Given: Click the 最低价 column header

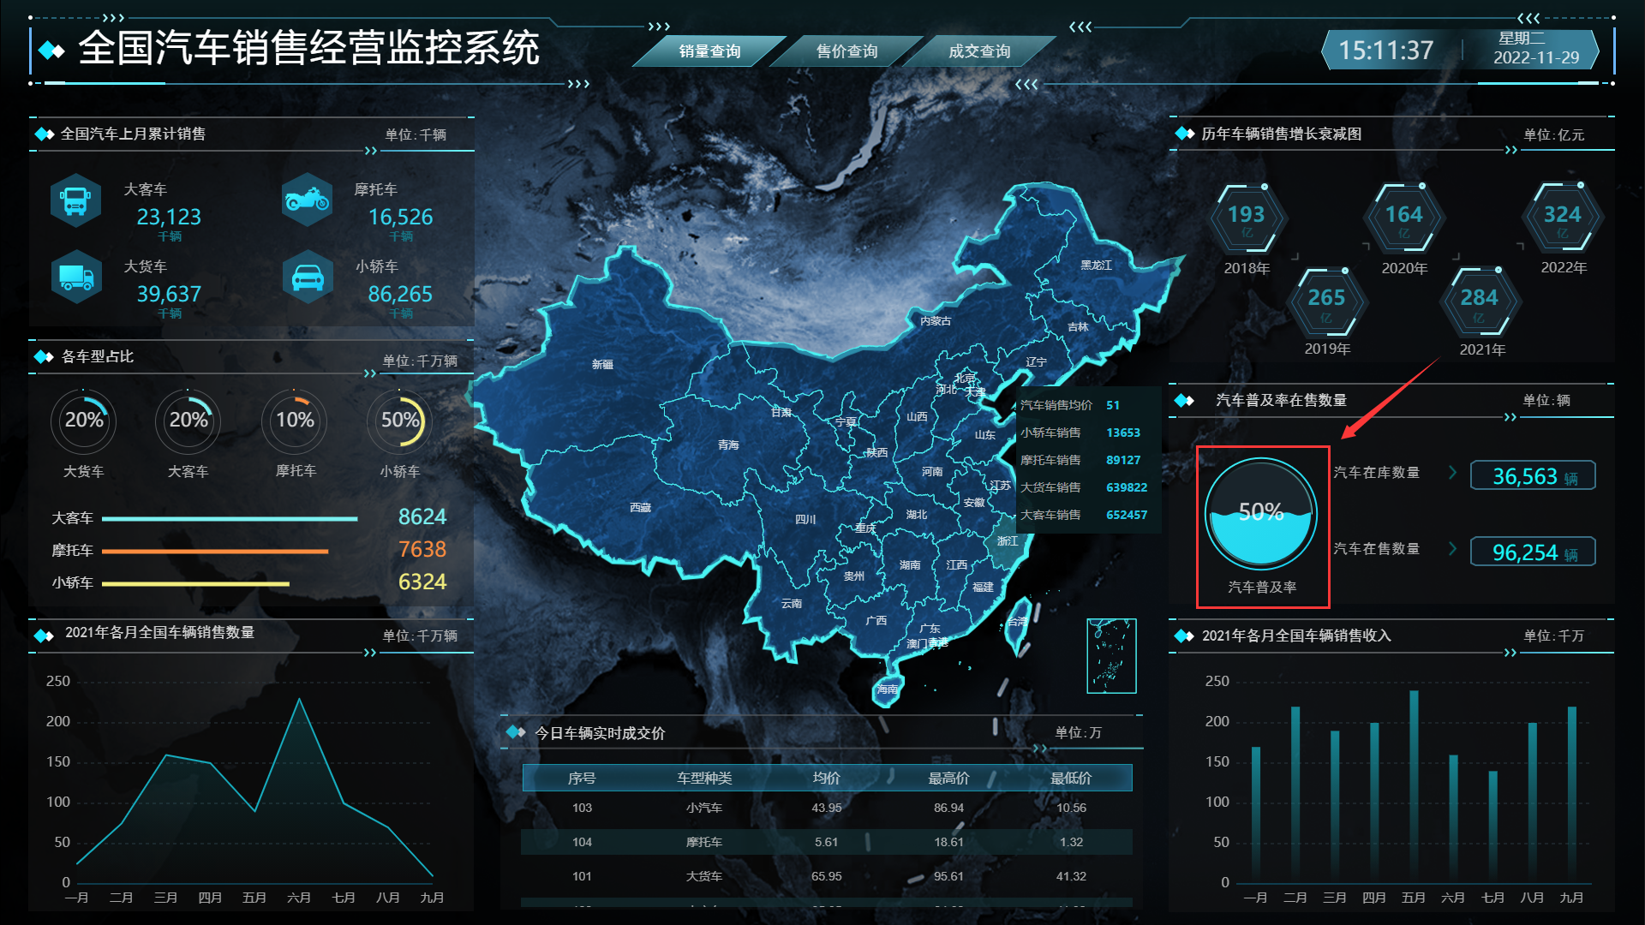Looking at the screenshot, I should (1072, 778).
